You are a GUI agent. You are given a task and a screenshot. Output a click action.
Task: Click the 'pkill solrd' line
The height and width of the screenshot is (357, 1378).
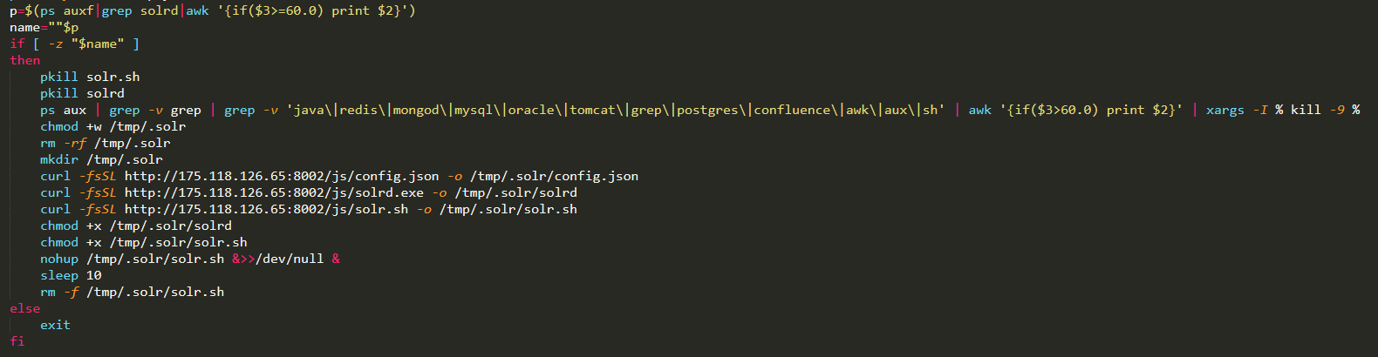click(82, 93)
